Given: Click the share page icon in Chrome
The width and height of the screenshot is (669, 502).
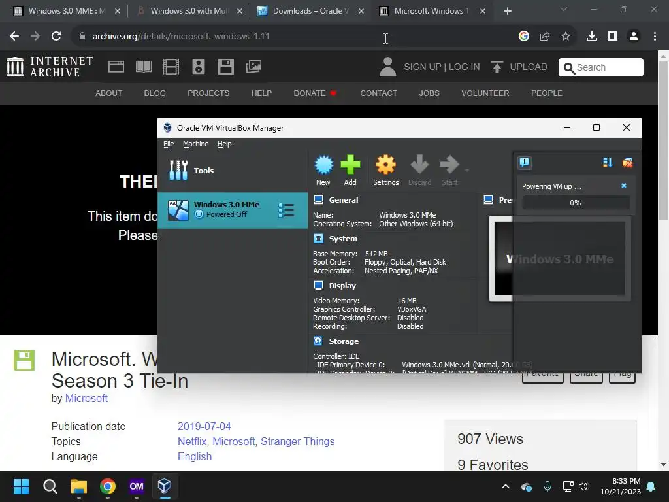Looking at the screenshot, I should (545, 37).
